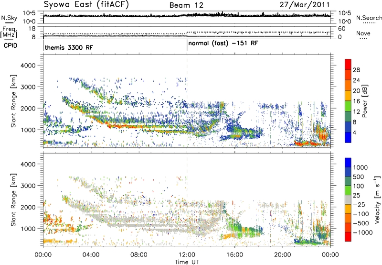
Task: Click the '08:00' time axis tick label
Action: pos(139,255)
